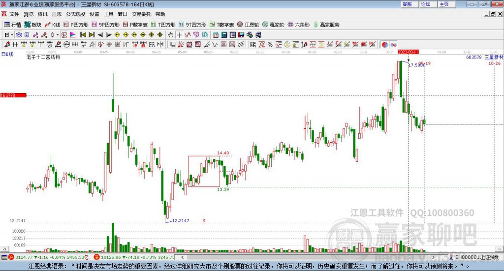Click SH000001 上证指数 in status bar
The width and height of the screenshot is (504, 271).
(x=476, y=257)
